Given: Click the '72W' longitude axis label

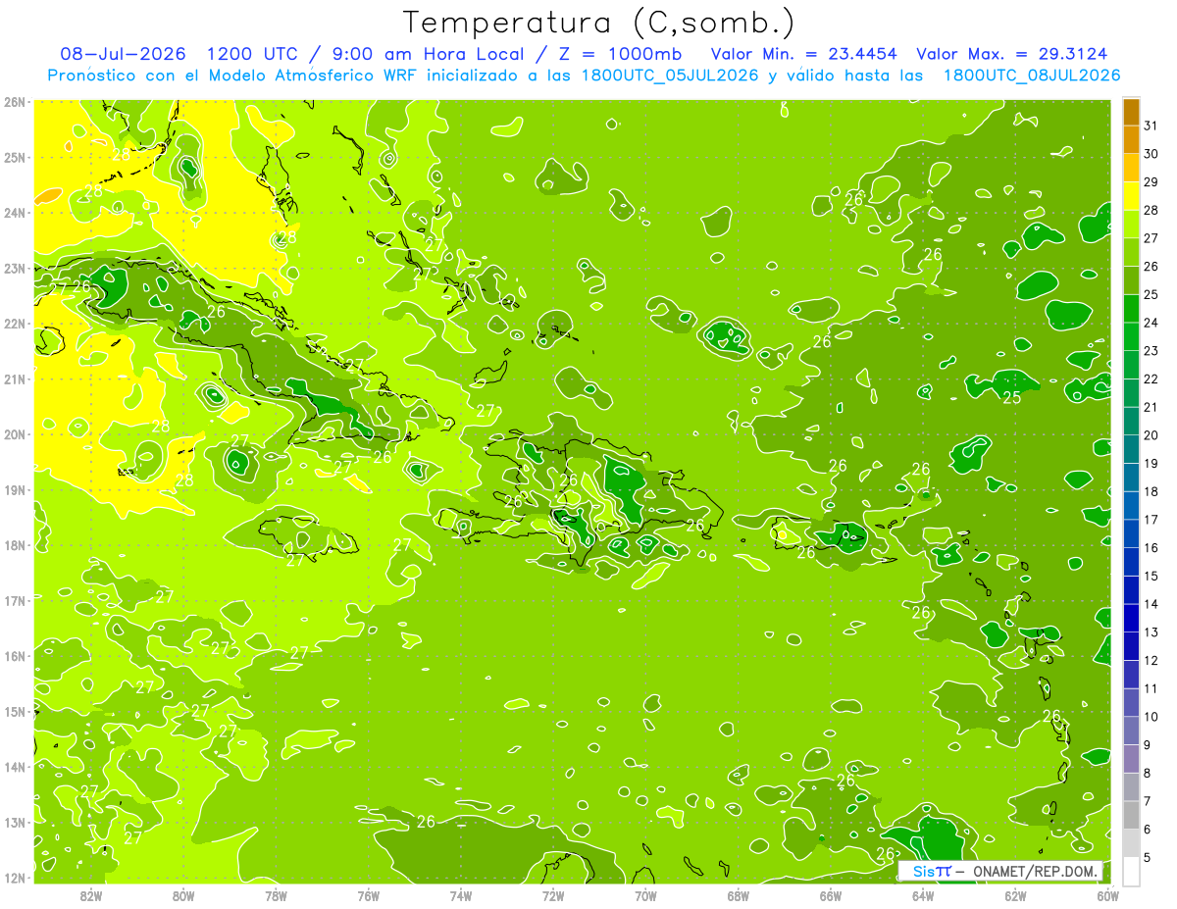Looking at the screenshot, I should [x=553, y=895].
